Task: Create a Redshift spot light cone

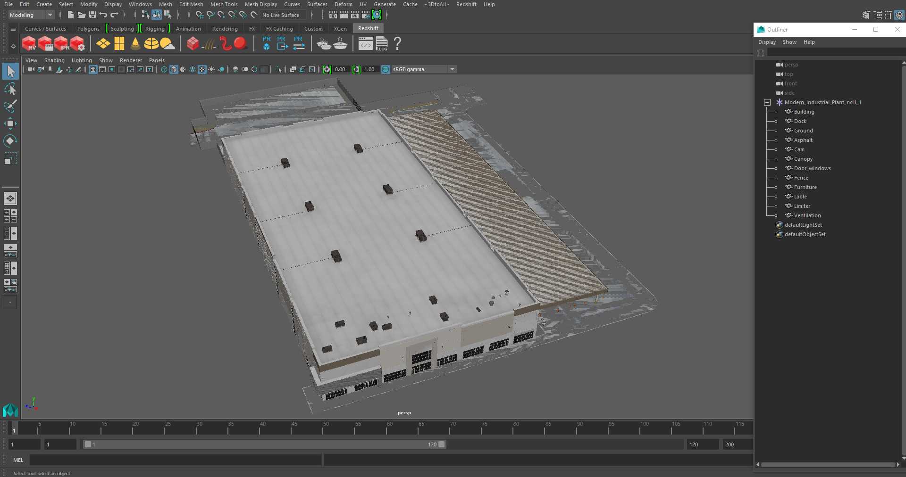Action: pyautogui.click(x=135, y=44)
